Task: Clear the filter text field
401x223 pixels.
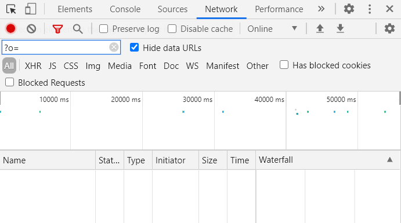Action: click(x=114, y=47)
